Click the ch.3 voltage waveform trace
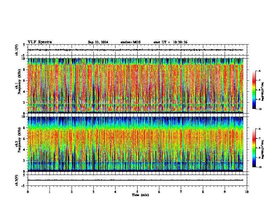Viewport: 278px width, 215px height. coord(135,180)
